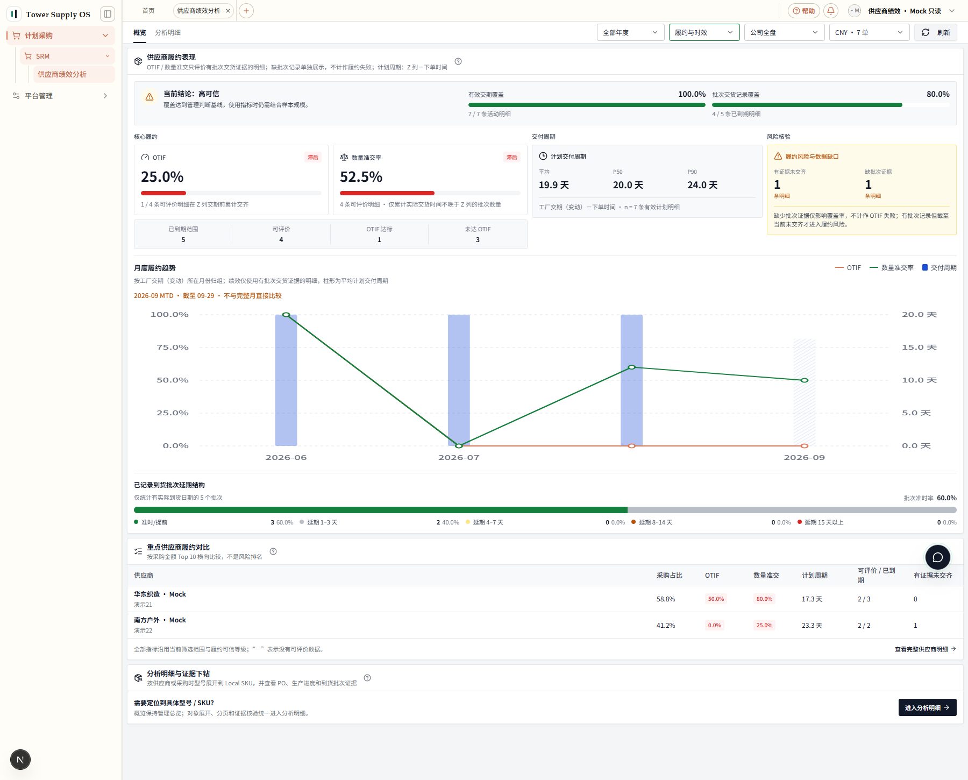The width and height of the screenshot is (968, 780).
Task: Open the user account menu chevron
Action: pos(951,11)
